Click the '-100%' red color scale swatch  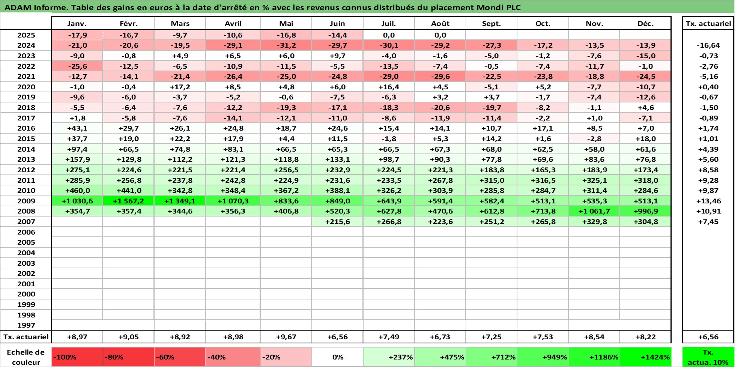click(77, 357)
